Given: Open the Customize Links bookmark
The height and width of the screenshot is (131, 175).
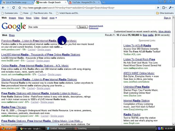Looking at the screenshot, I should 10,13.
